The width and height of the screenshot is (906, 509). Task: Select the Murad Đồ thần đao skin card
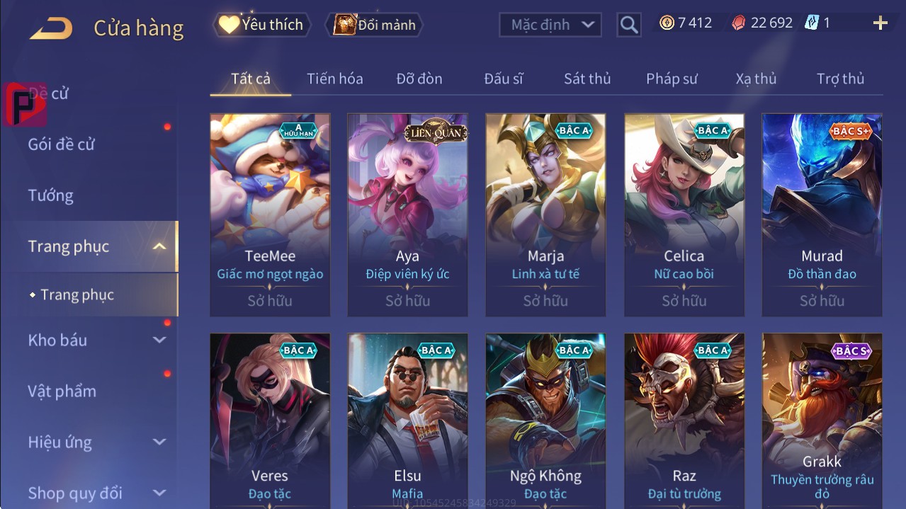point(822,215)
